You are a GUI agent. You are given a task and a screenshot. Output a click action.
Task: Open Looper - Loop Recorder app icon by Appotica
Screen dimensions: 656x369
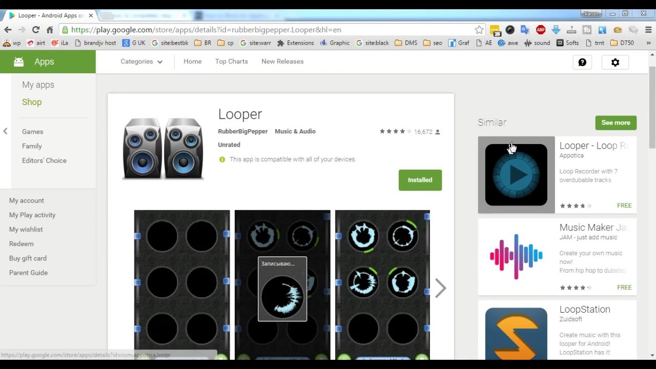pyautogui.click(x=516, y=175)
